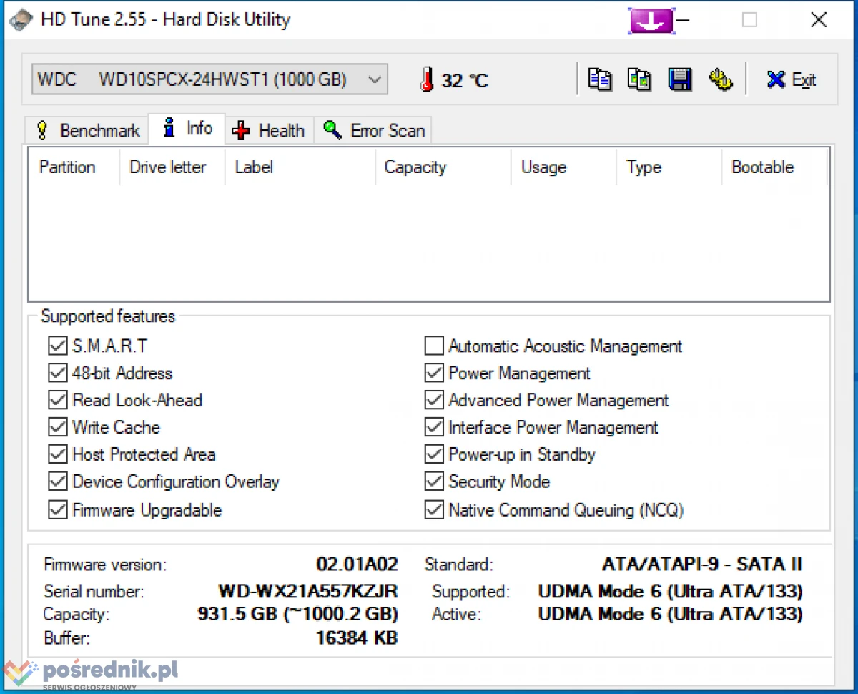The width and height of the screenshot is (858, 694).
Task: Uncheck Native Command Queuing (NCQ)
Action: tap(434, 510)
